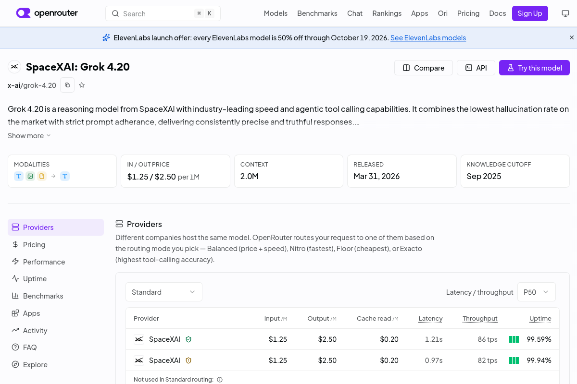Toggle the display theme monitor icon
Screen dimensions: 577x384
[x=565, y=13]
